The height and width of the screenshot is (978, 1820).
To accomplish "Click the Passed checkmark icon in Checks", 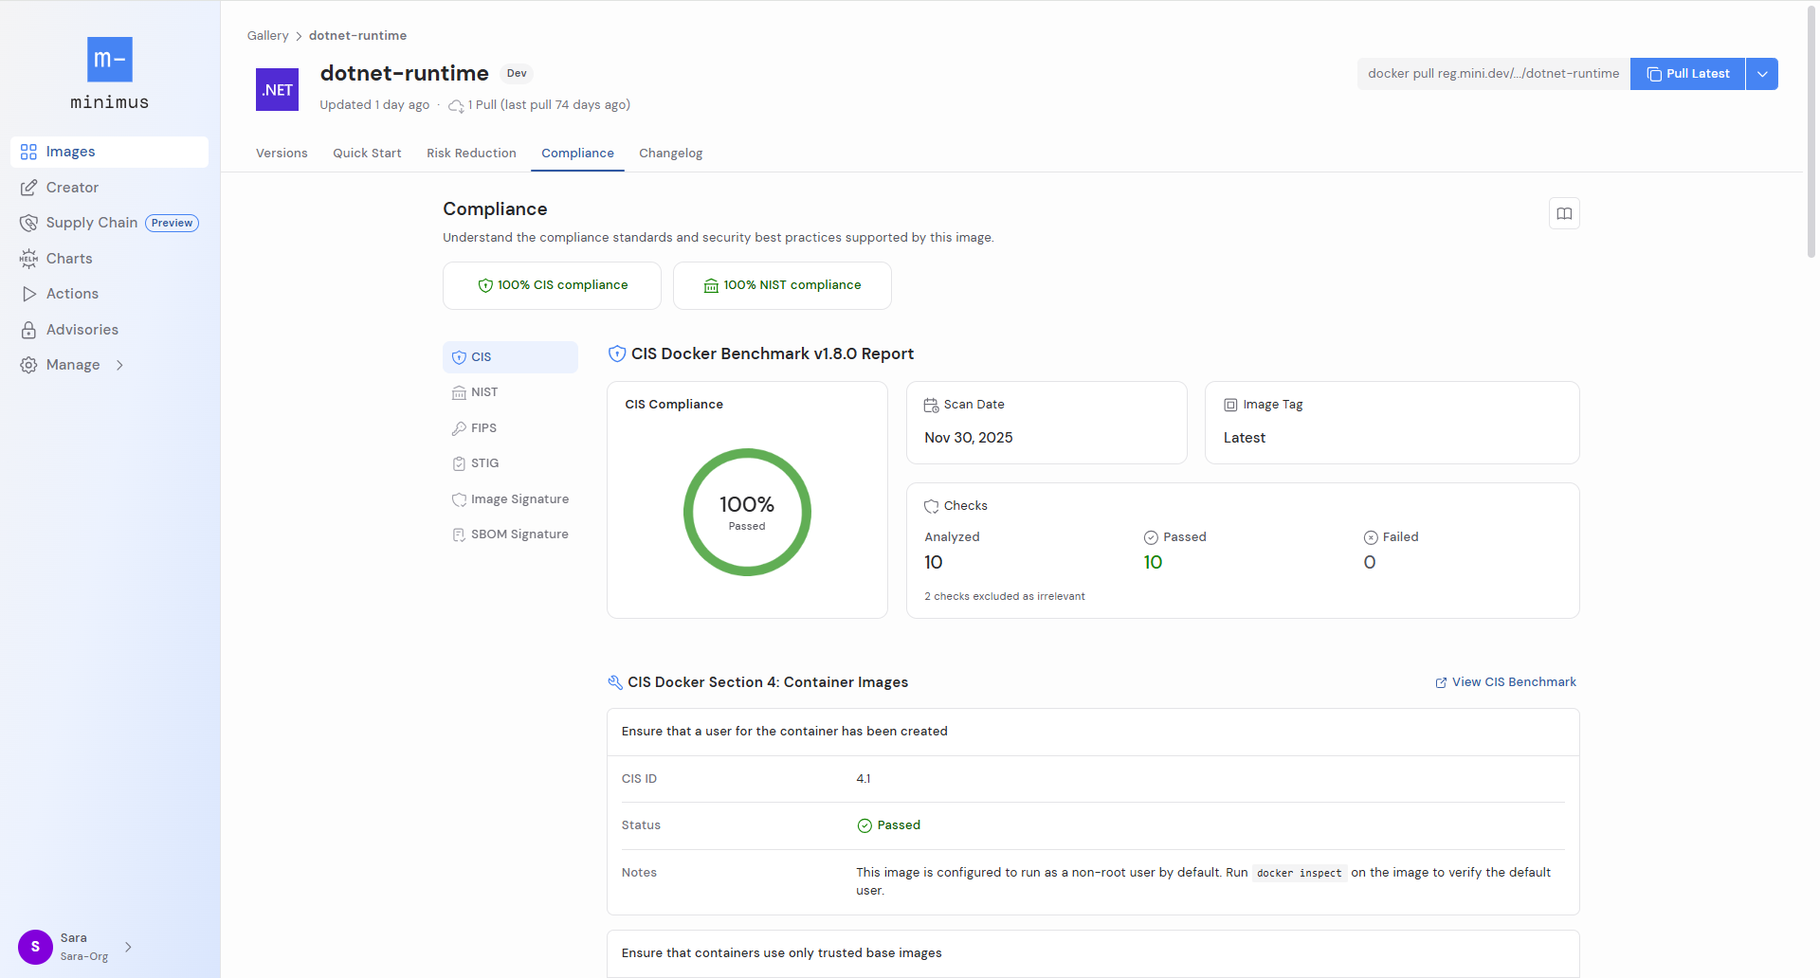I will click(1151, 537).
